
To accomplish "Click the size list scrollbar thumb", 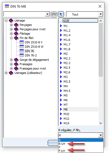I will [x=101, y=50].
